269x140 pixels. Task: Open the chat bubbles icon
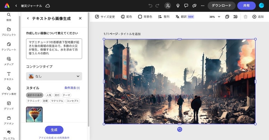point(194,6)
